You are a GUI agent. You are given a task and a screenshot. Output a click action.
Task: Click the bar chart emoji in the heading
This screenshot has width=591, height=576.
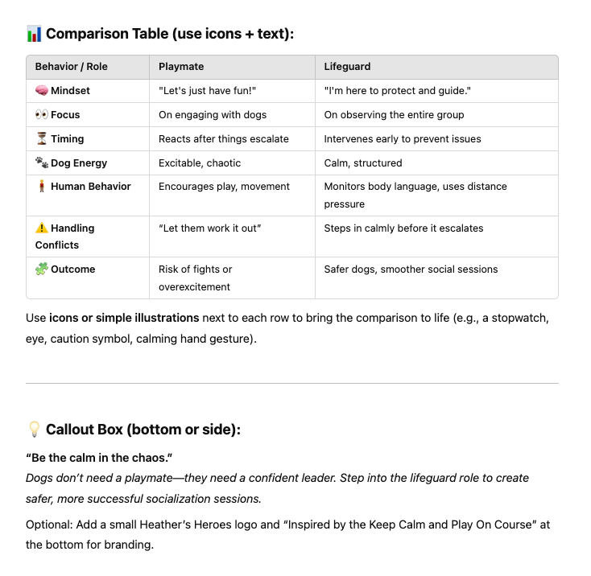(x=34, y=34)
